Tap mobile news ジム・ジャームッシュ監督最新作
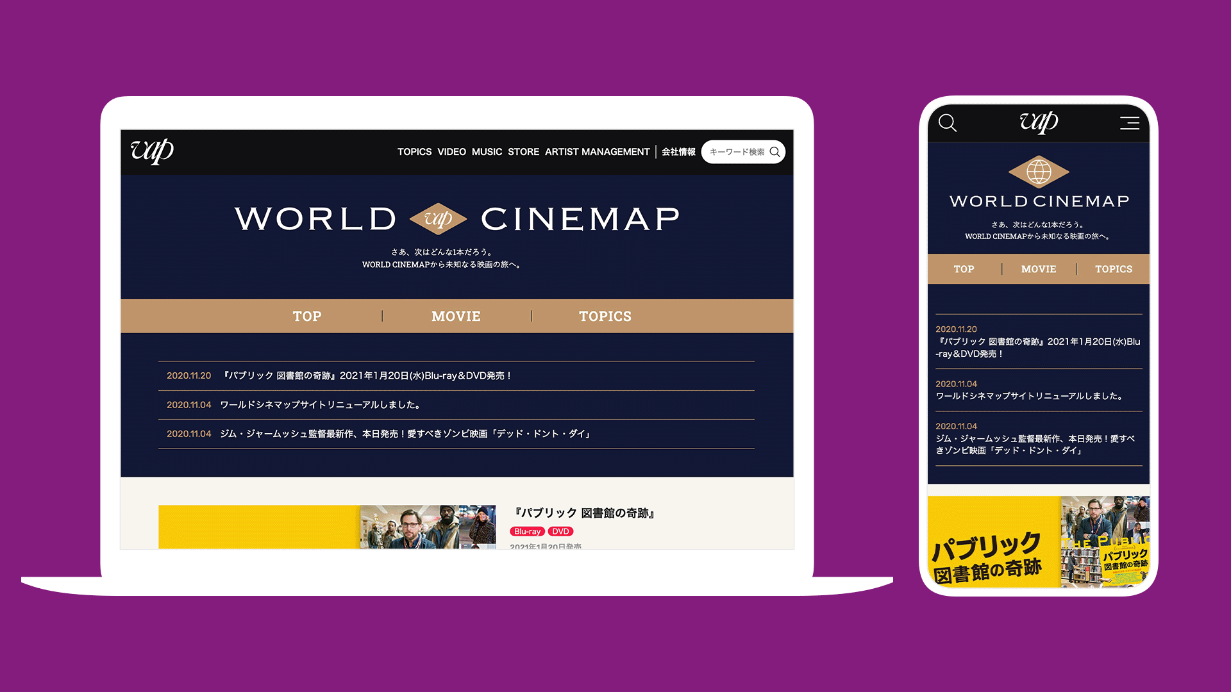The image size is (1231, 692). point(1039,438)
